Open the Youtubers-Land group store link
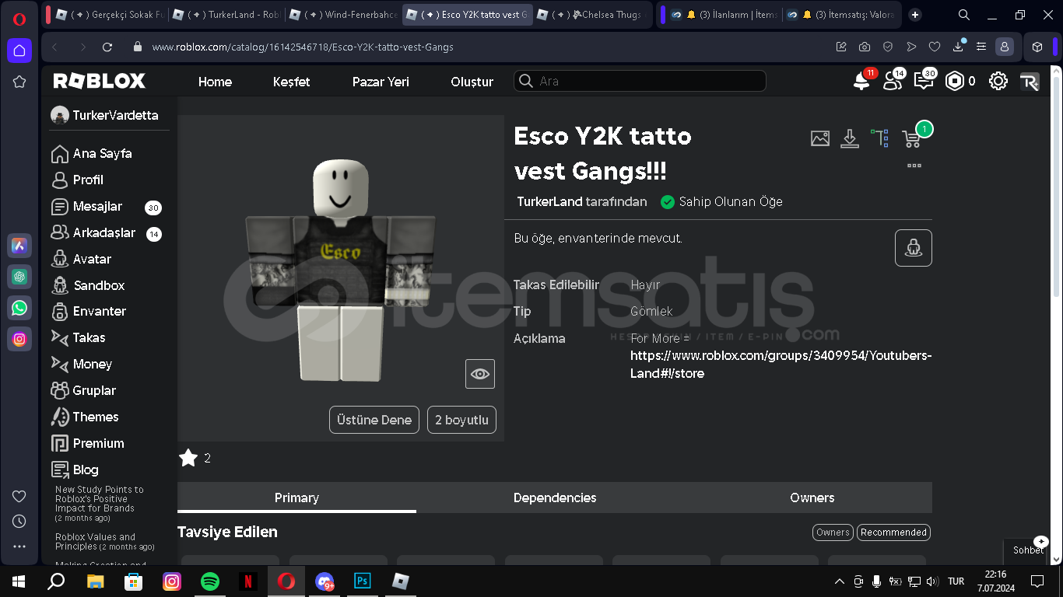The height and width of the screenshot is (597, 1063). (x=781, y=365)
